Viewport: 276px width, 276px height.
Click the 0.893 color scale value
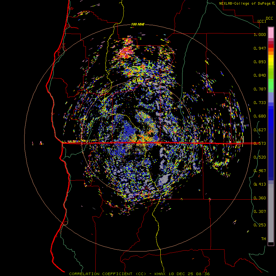[260, 62]
